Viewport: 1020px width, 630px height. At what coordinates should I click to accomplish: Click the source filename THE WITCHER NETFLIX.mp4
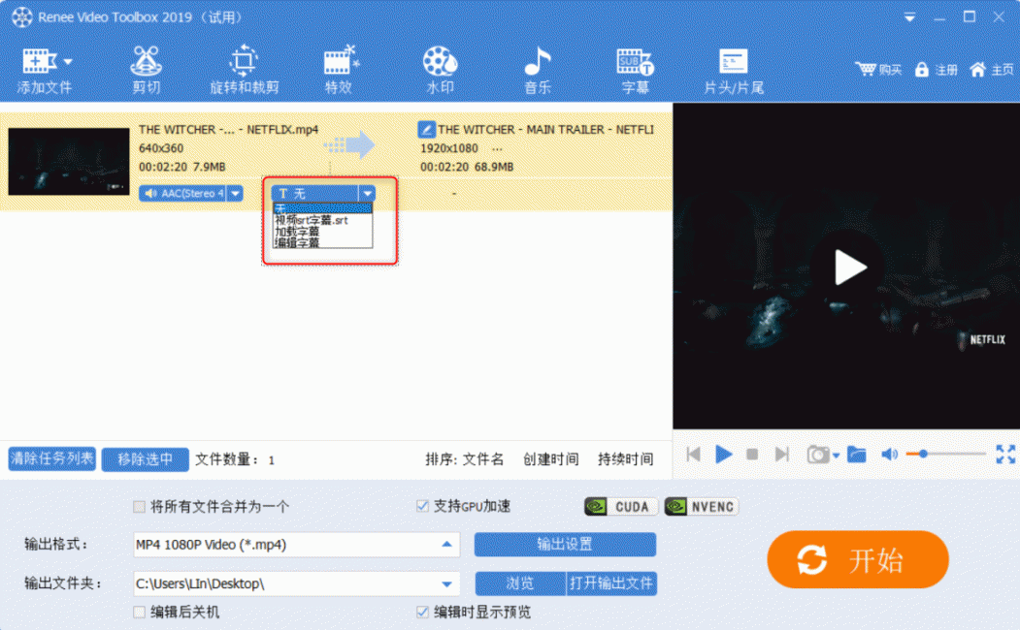pyautogui.click(x=228, y=129)
